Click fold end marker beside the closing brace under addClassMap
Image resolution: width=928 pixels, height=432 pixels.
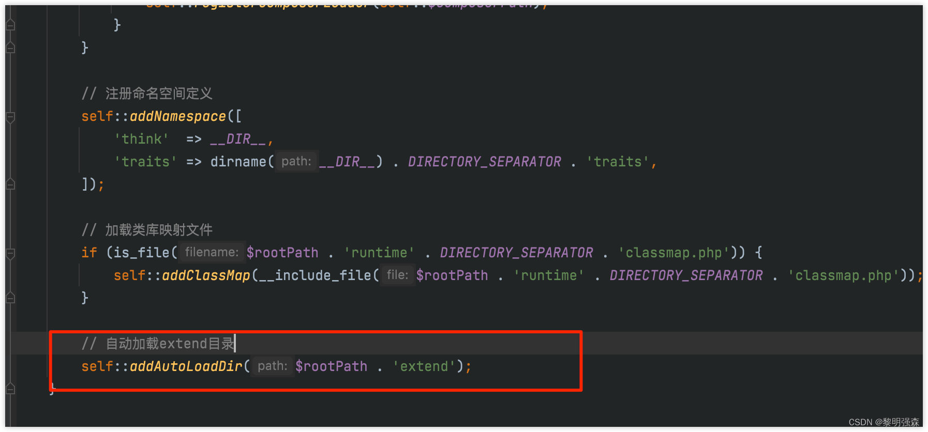[10, 298]
